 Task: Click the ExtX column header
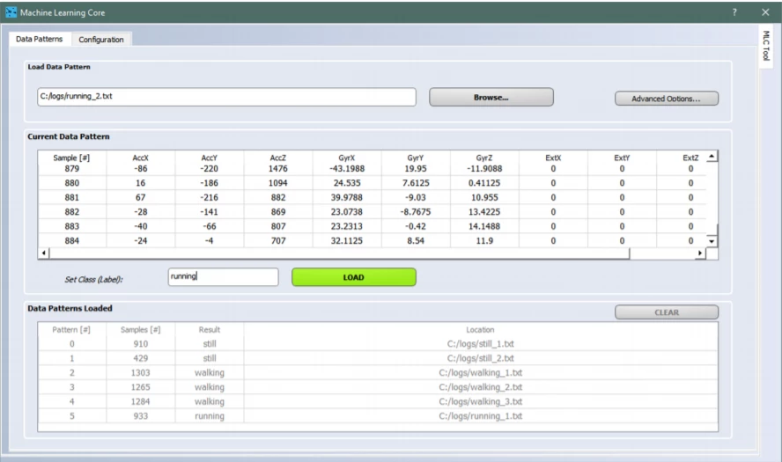click(553, 158)
